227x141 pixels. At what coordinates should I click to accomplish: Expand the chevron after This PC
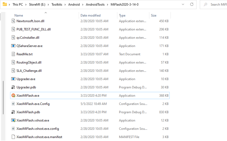26,5
